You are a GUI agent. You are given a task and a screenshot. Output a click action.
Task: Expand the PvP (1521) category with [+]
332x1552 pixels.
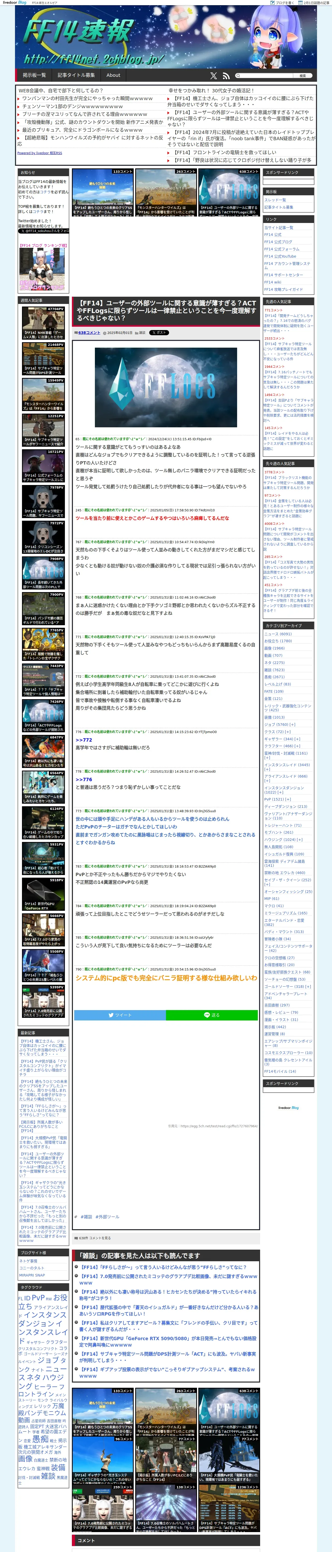[288, 800]
